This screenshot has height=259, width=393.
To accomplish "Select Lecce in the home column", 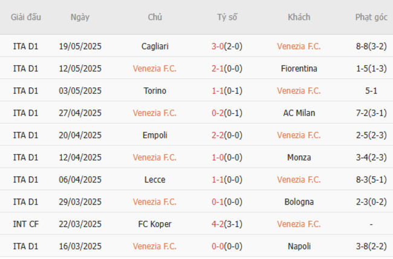I will [155, 180].
